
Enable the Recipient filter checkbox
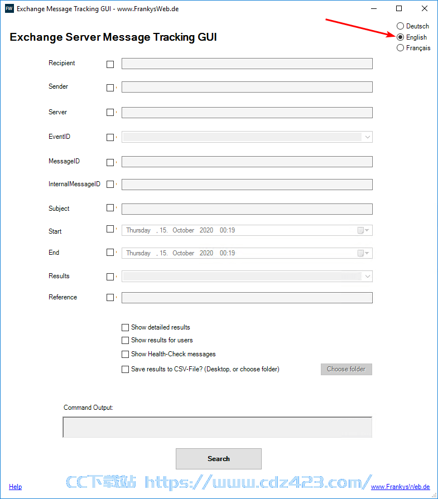pos(110,64)
